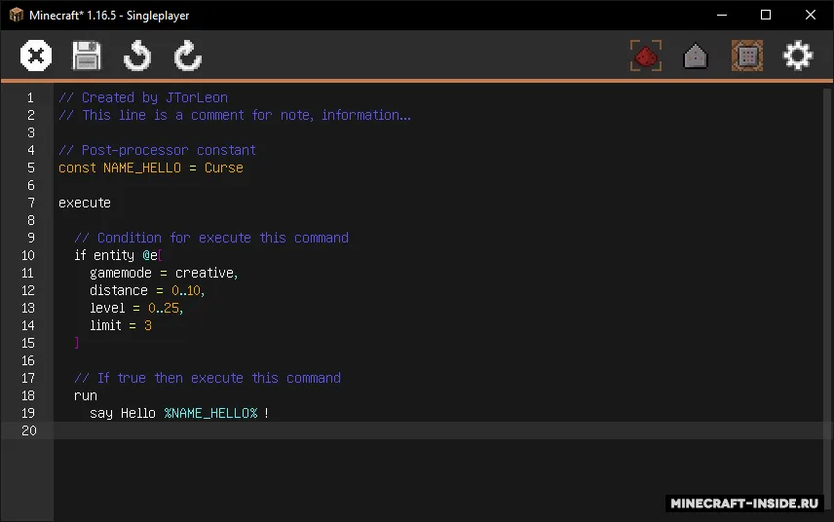
Task: Minimize the Minecraft window
Action: (722, 15)
